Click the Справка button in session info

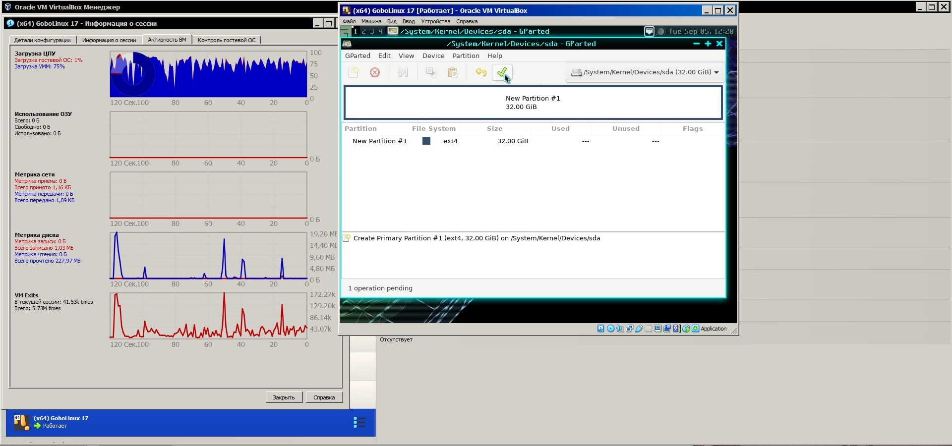tap(324, 397)
